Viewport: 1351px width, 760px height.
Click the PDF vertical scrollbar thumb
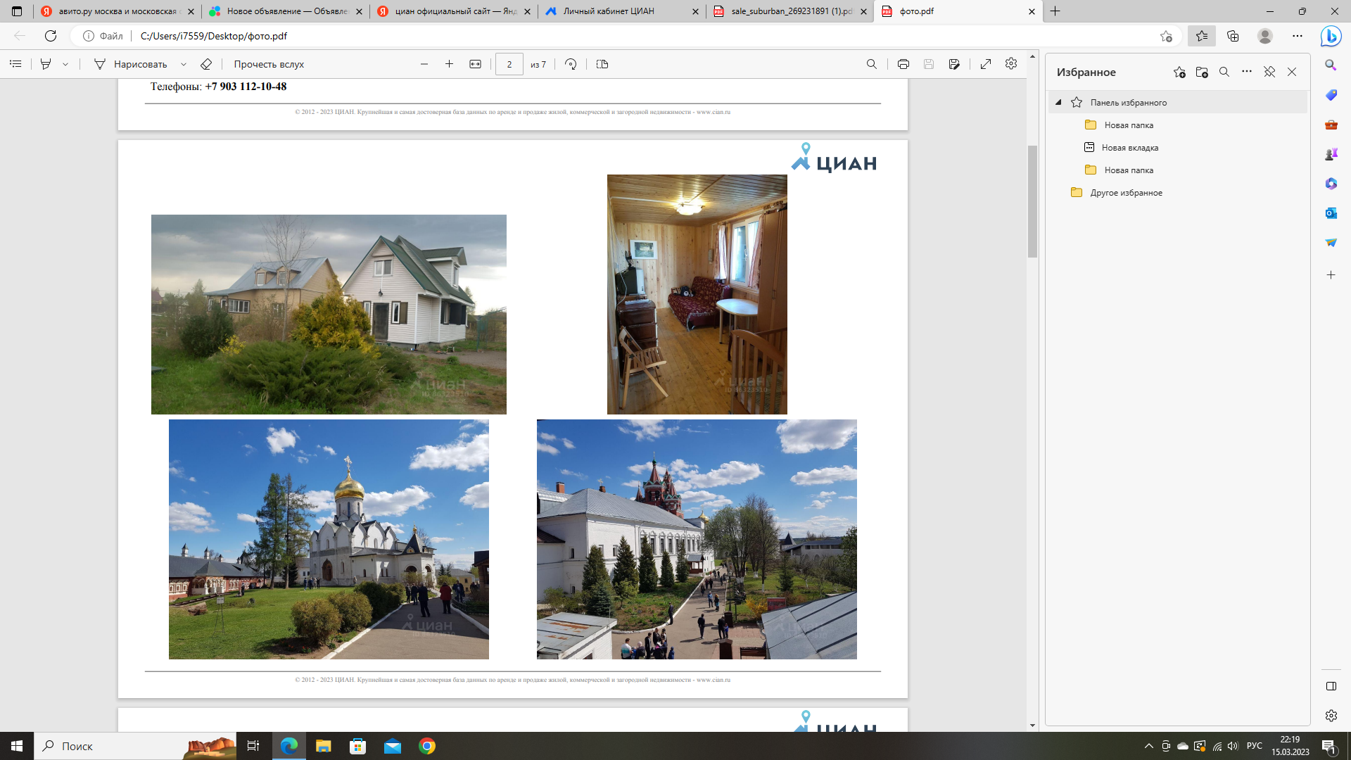pyautogui.click(x=1032, y=201)
